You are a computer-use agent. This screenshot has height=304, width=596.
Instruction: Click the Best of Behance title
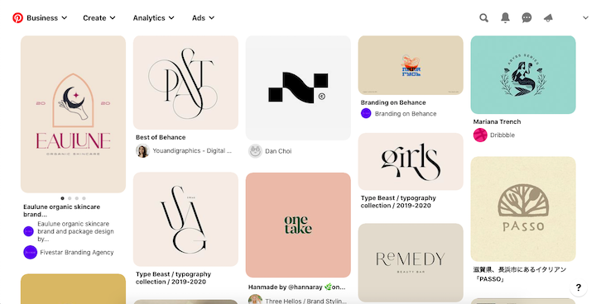pos(161,137)
